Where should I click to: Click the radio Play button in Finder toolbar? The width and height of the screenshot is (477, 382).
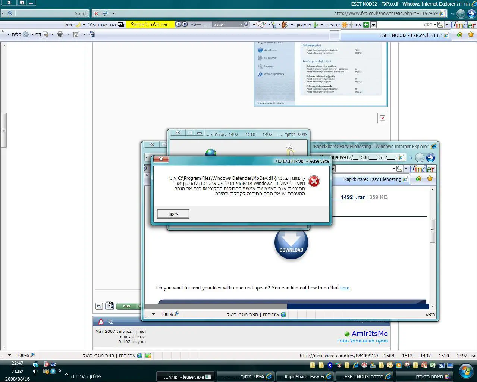pos(178,24)
